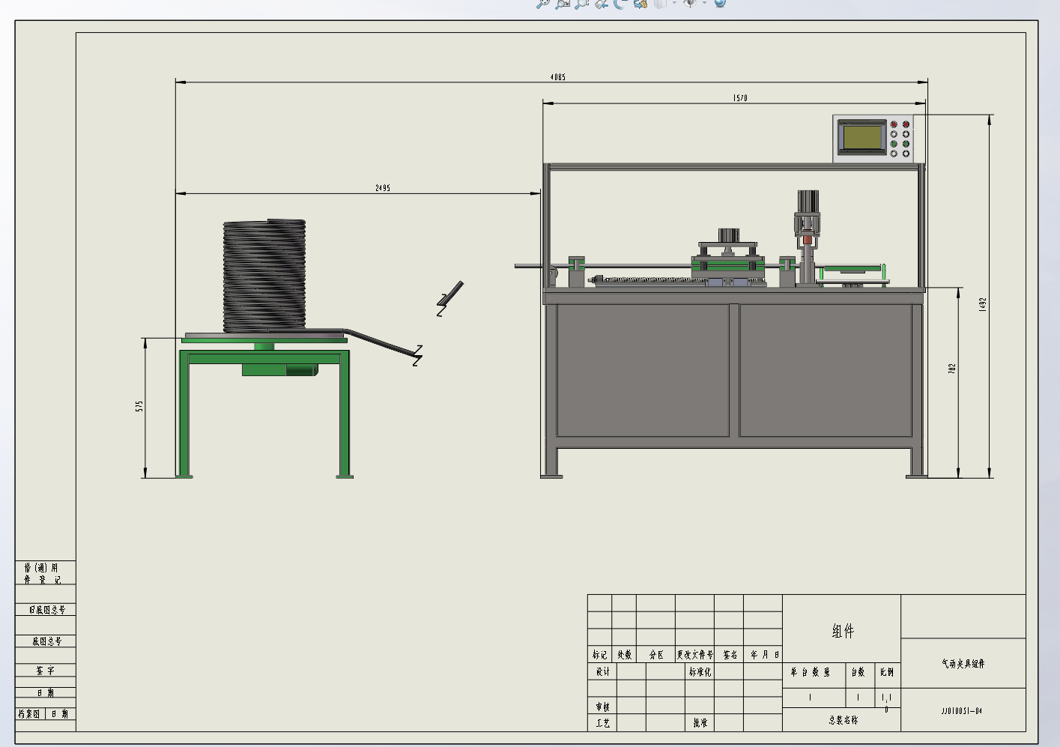The image size is (1060, 747).
Task: Select the 4085 overall length dimension
Action: (557, 77)
